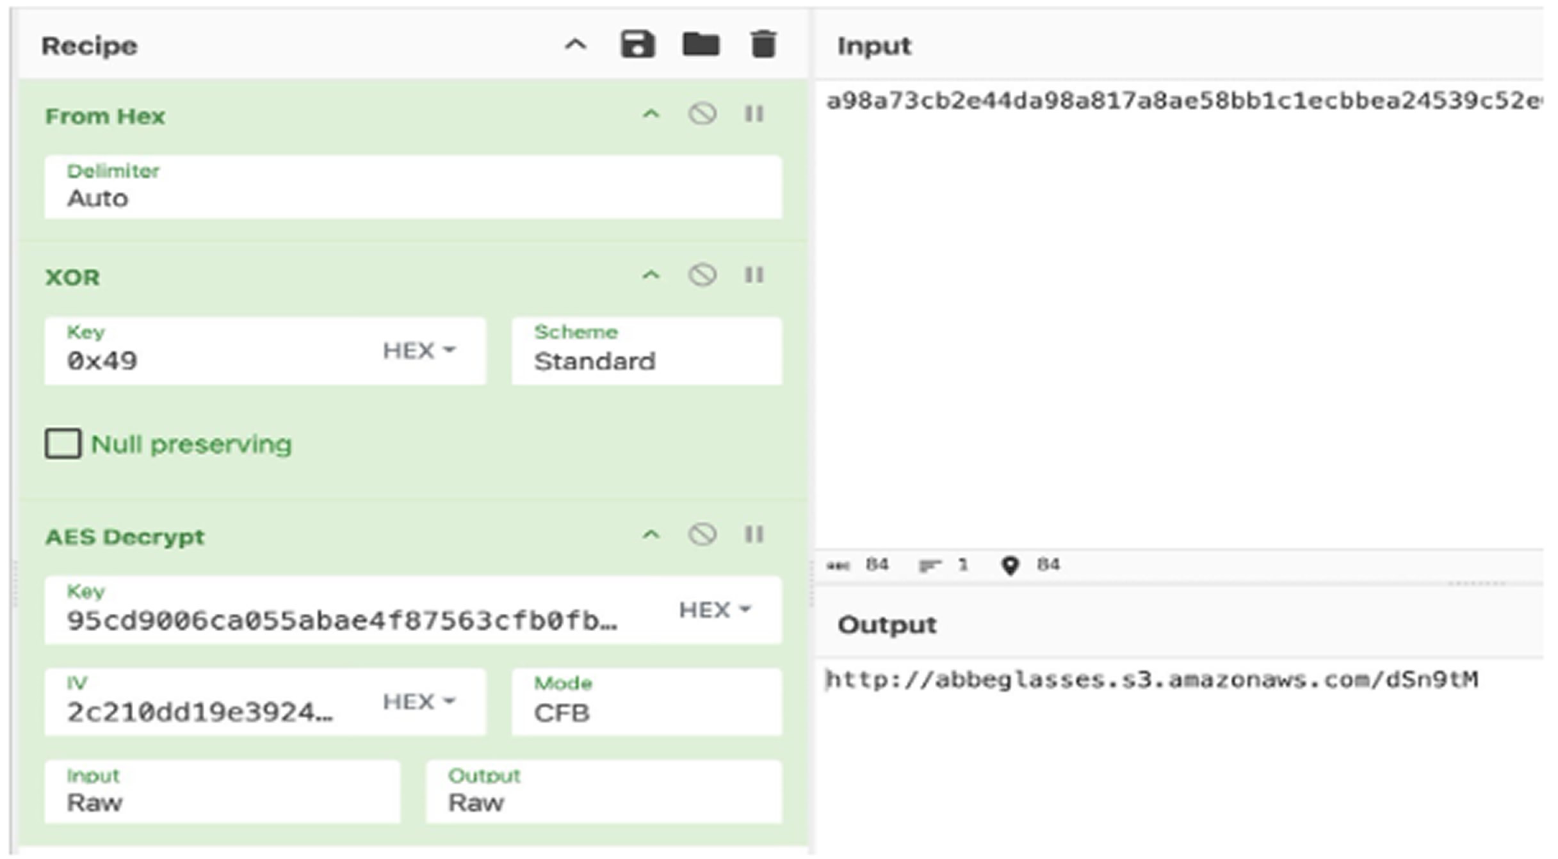Open XOR key HEX format dropdown
The image size is (1558, 859).
(419, 351)
